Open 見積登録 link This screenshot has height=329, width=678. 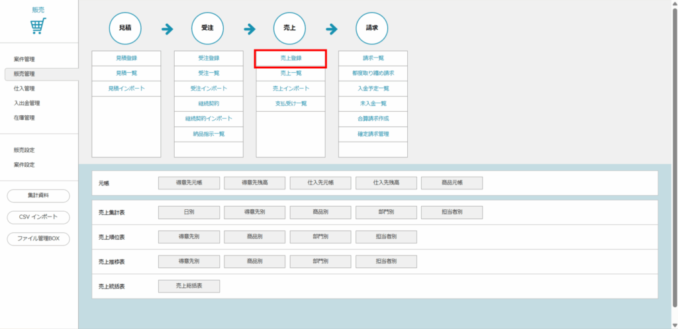[126, 58]
